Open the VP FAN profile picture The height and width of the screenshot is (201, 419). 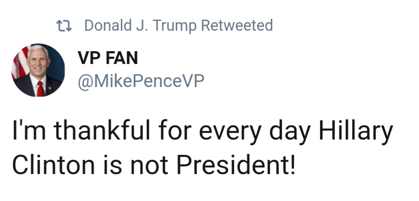point(38,70)
